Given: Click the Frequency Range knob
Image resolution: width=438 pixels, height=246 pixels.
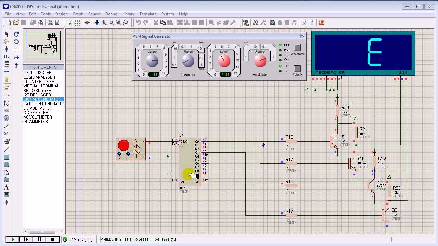Looking at the screenshot, I should coord(188,61).
